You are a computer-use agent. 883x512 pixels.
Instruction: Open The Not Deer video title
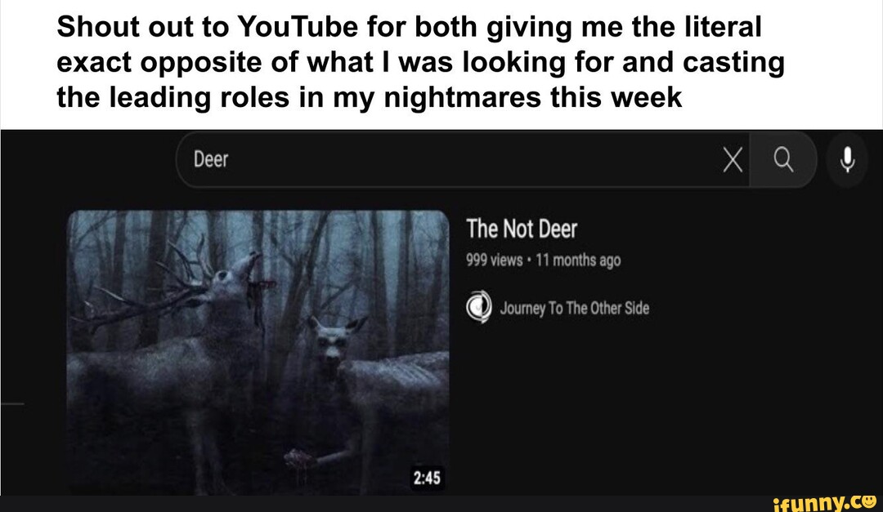pos(522,229)
